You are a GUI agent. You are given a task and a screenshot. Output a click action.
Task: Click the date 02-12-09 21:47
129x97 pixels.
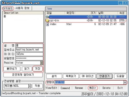pyautogui.click(x=107, y=24)
